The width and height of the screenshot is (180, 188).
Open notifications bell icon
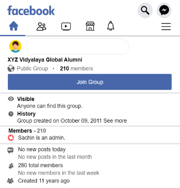tap(111, 26)
